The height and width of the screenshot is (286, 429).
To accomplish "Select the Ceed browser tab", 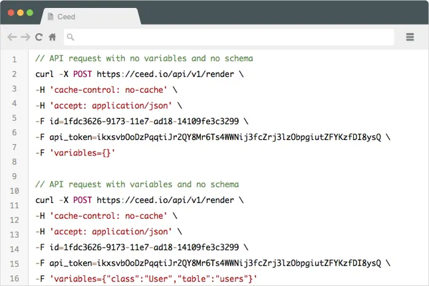I will click(x=91, y=17).
